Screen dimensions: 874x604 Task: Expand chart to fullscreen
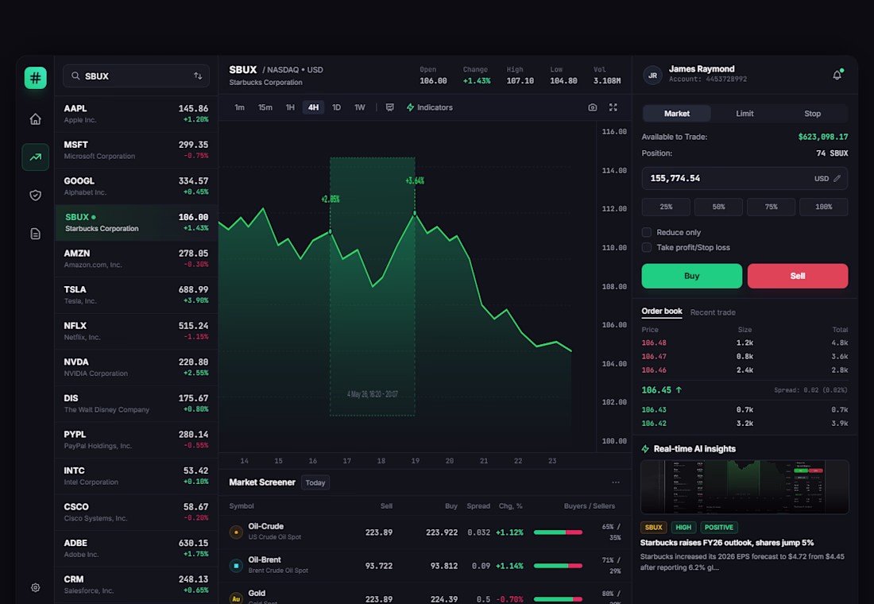click(613, 107)
